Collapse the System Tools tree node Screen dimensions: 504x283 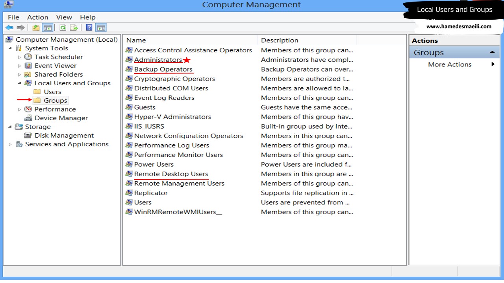10,48
